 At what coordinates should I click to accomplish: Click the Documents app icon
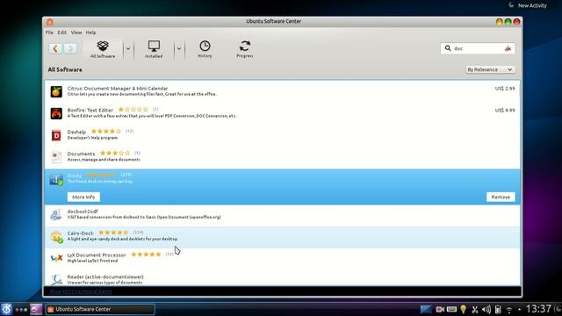[56, 157]
